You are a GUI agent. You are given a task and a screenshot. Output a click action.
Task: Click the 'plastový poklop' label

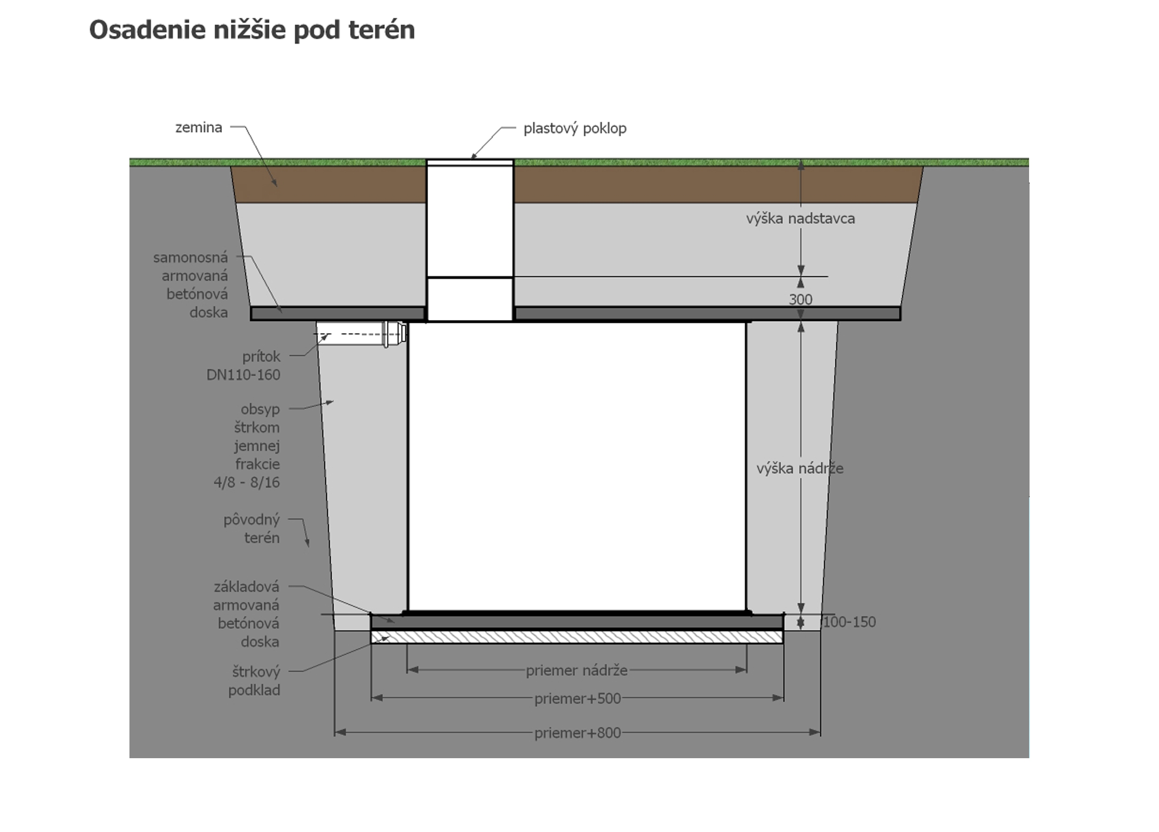[575, 128]
